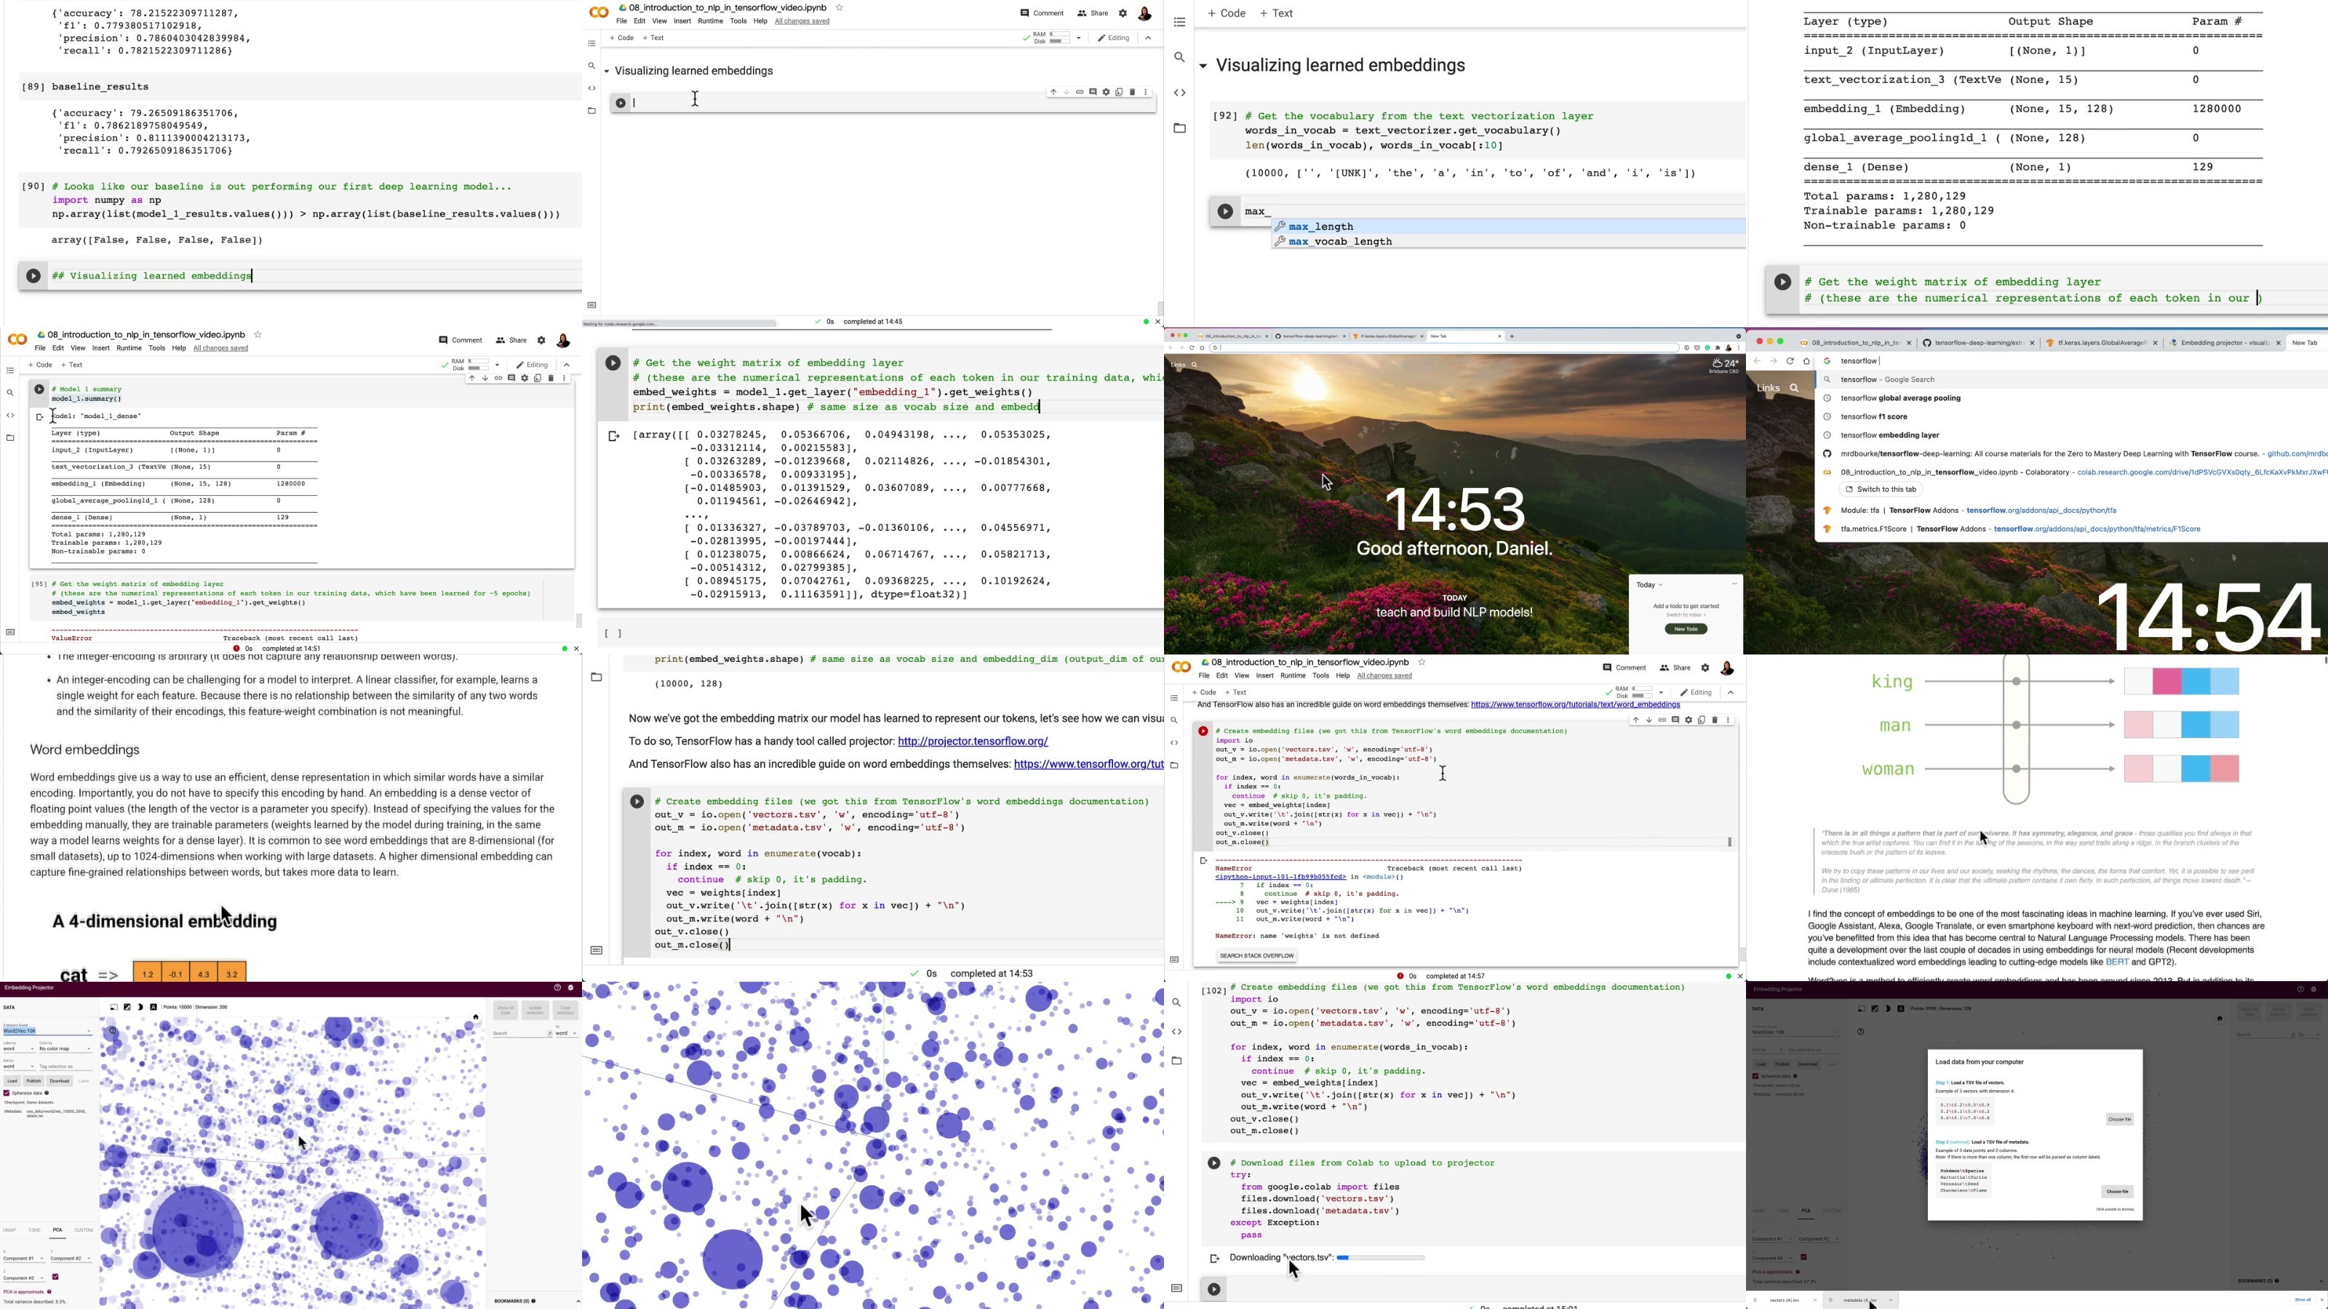Open the Color by No color map dropdown

click(66, 1049)
